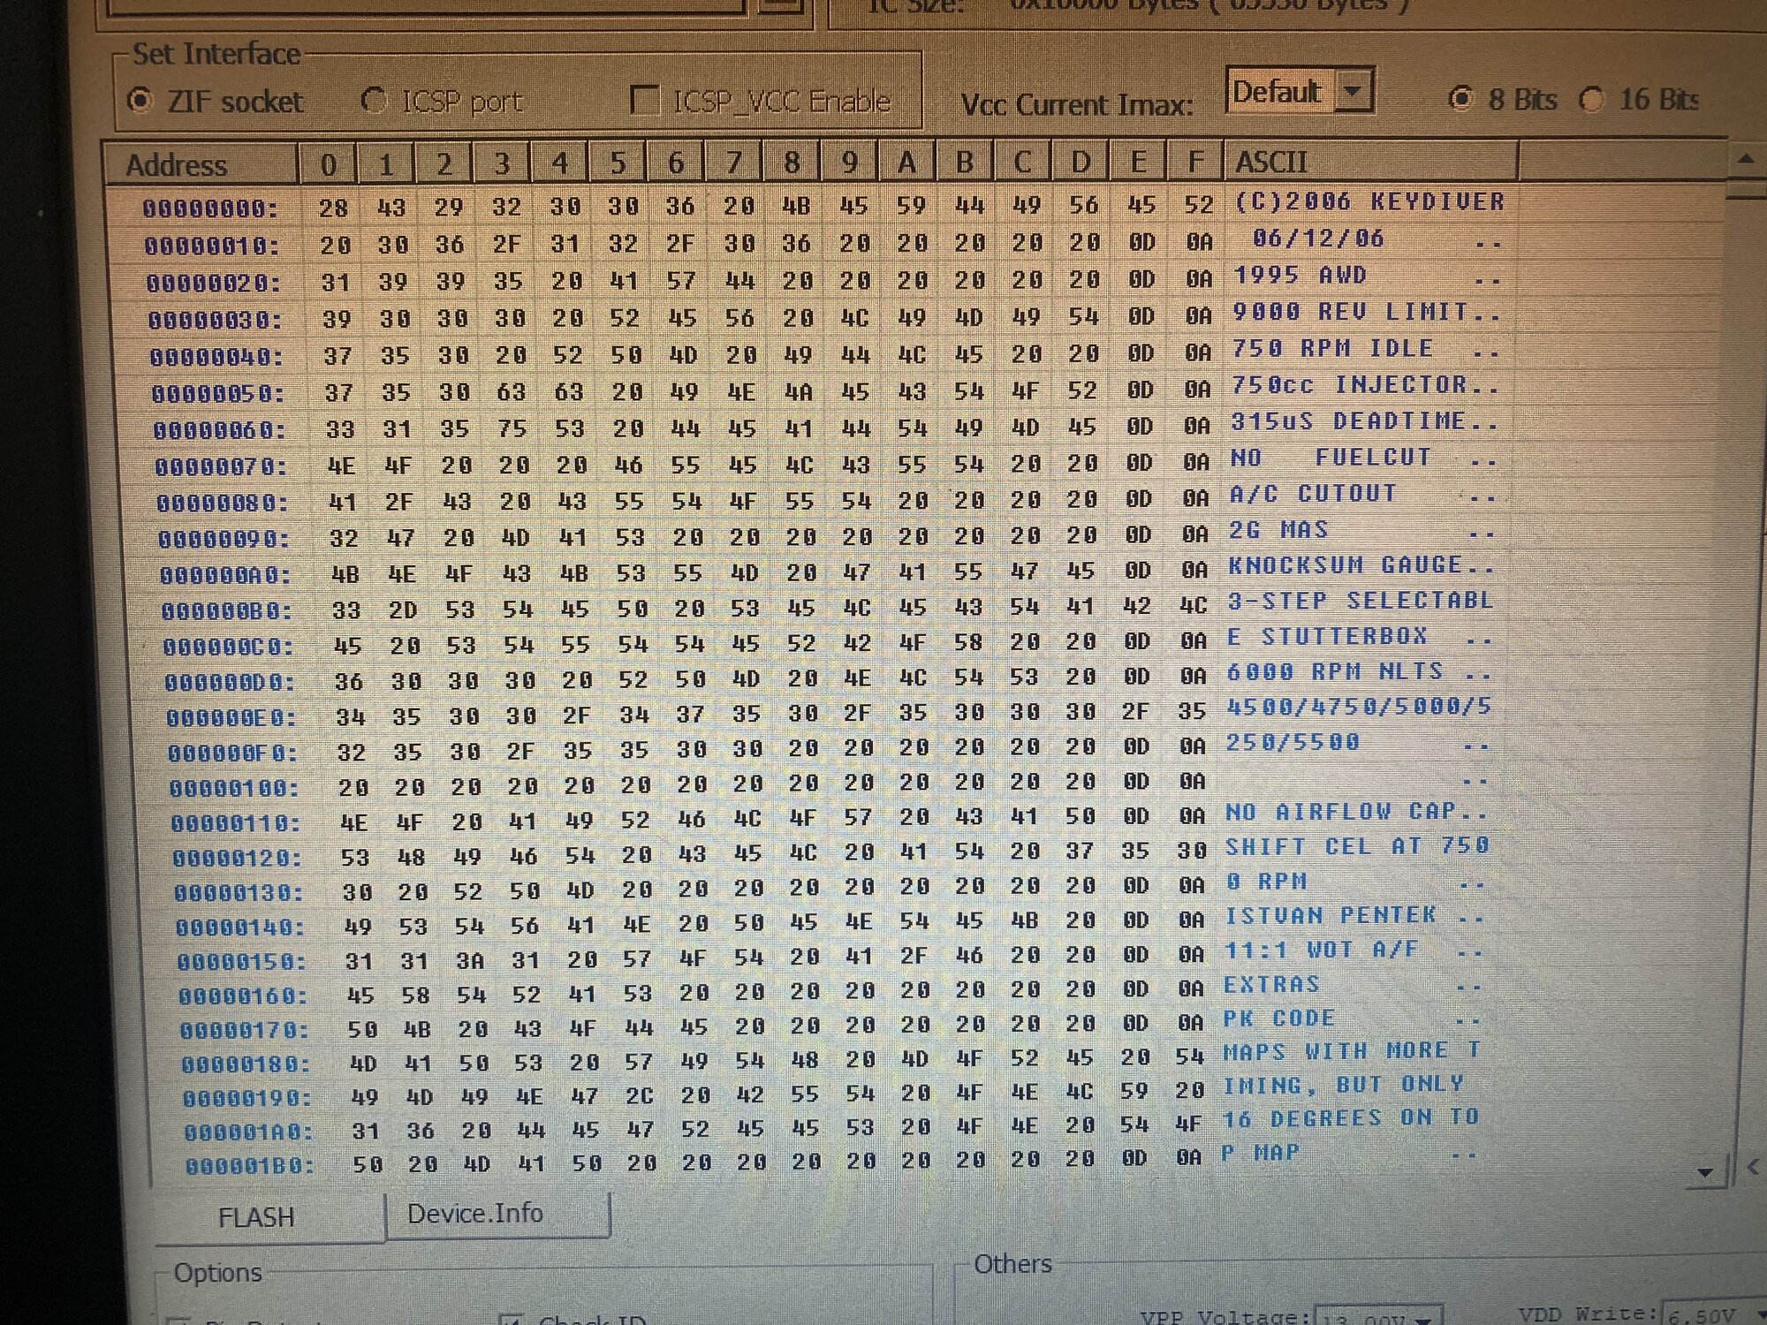Open the VDD Write voltage dropdown

[x=1758, y=1314]
